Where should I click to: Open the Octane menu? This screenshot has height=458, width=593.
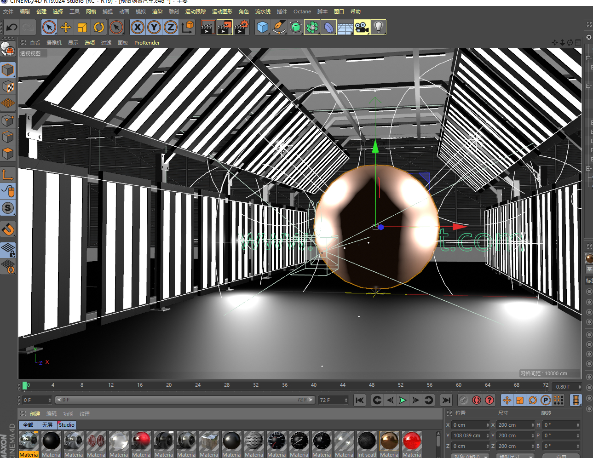point(302,11)
